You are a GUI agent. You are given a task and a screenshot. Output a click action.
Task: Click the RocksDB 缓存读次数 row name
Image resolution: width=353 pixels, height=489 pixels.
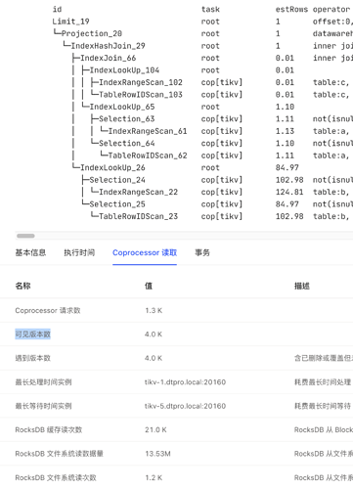click(x=49, y=429)
